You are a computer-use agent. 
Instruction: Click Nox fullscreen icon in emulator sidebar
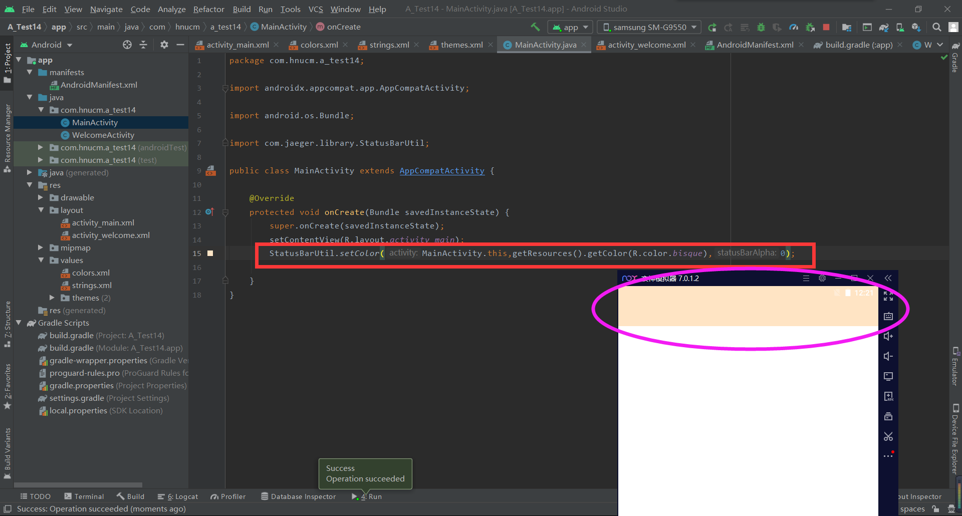(888, 296)
